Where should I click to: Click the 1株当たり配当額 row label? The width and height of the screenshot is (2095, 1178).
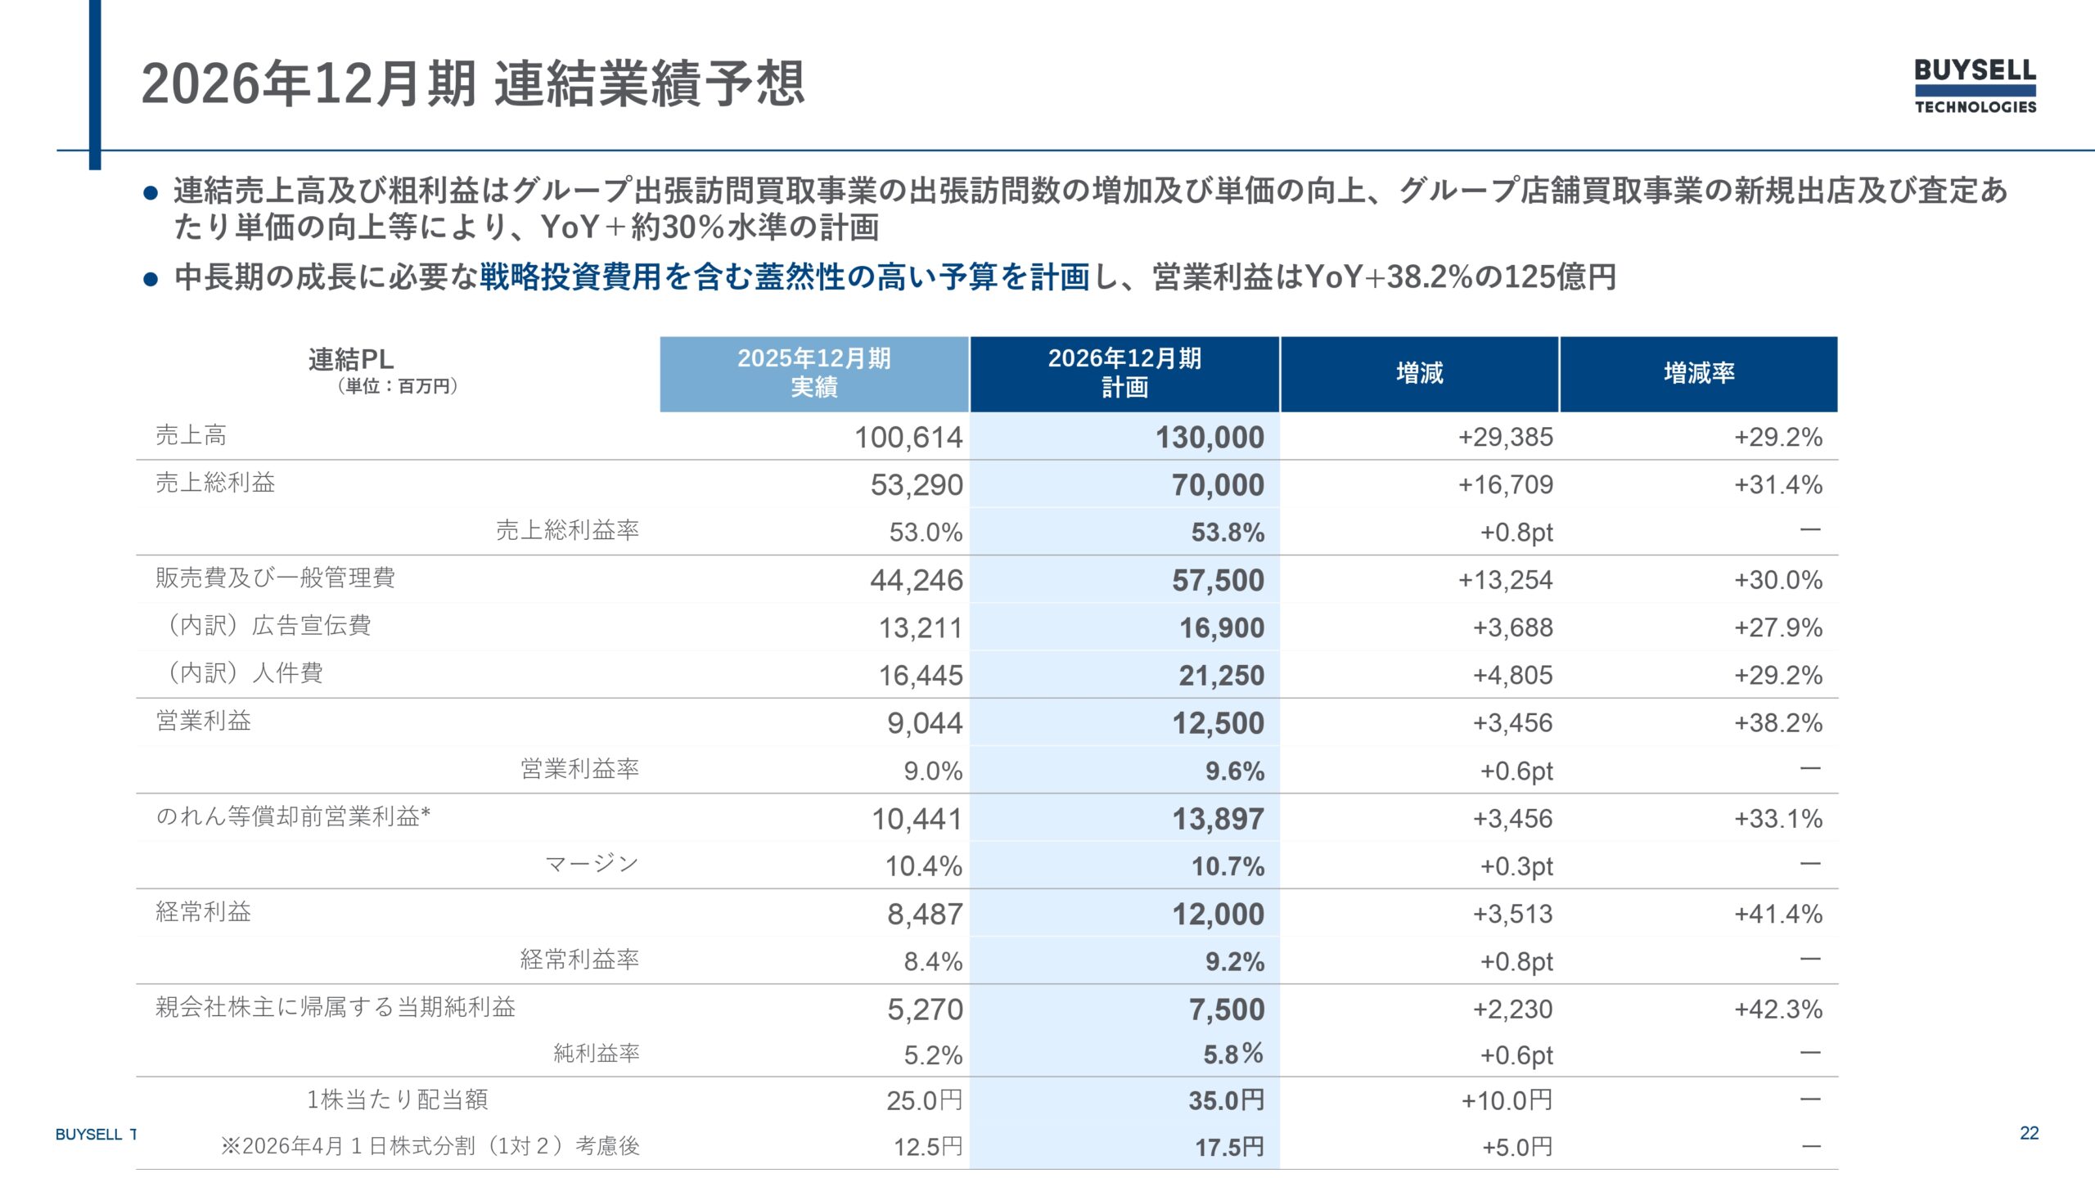coord(398,1099)
